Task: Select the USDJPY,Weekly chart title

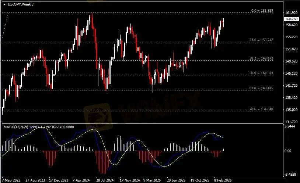Action: point(21,4)
